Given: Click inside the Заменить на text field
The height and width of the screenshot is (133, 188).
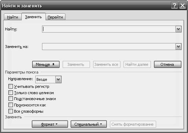Looking at the screenshot, I should coord(109,47).
